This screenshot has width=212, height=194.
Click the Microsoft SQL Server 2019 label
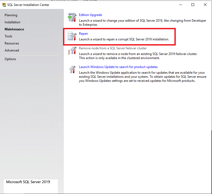click(x=28, y=182)
